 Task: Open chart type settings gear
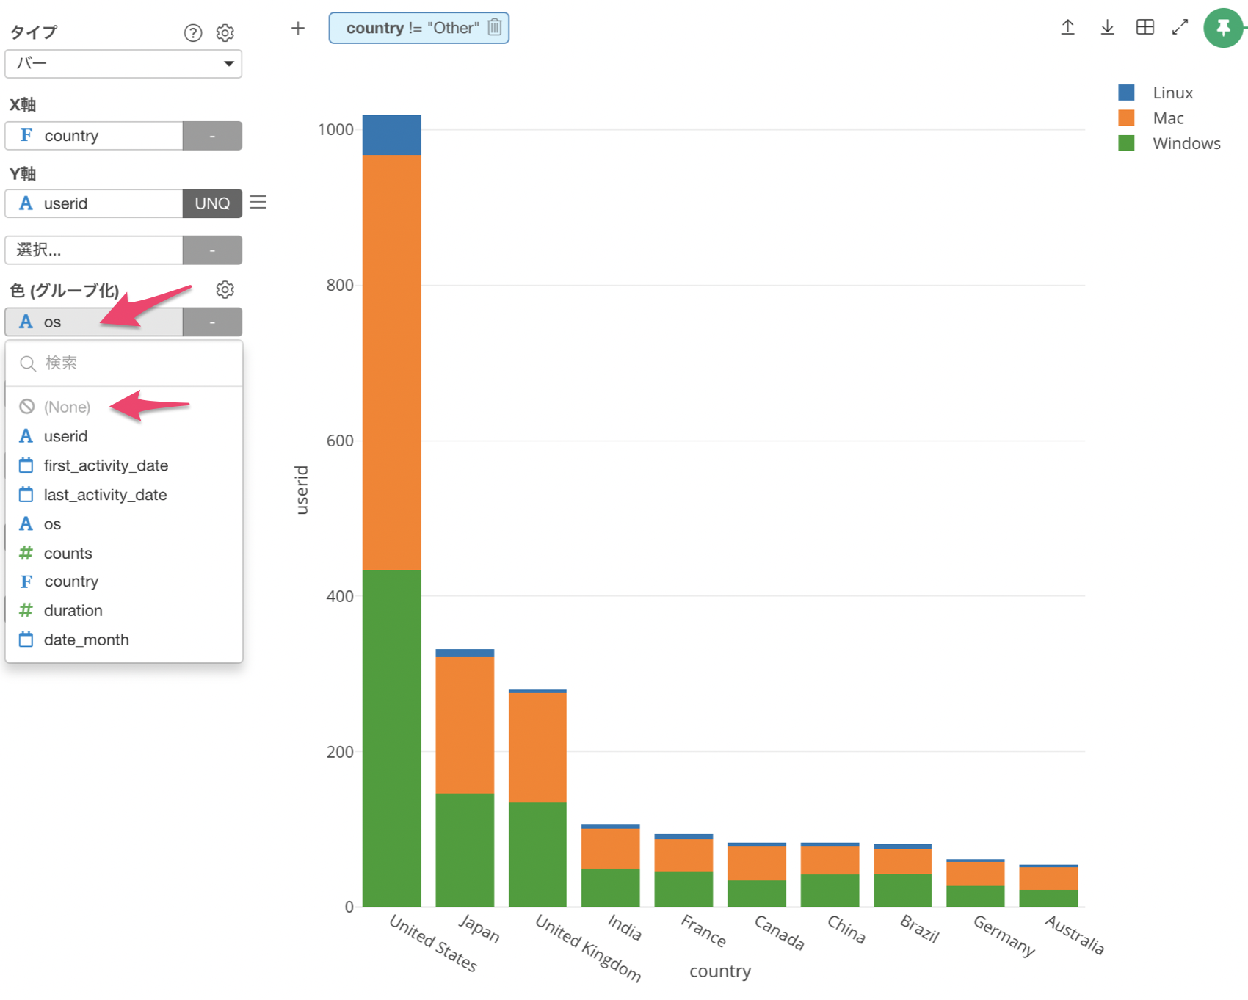tap(225, 33)
